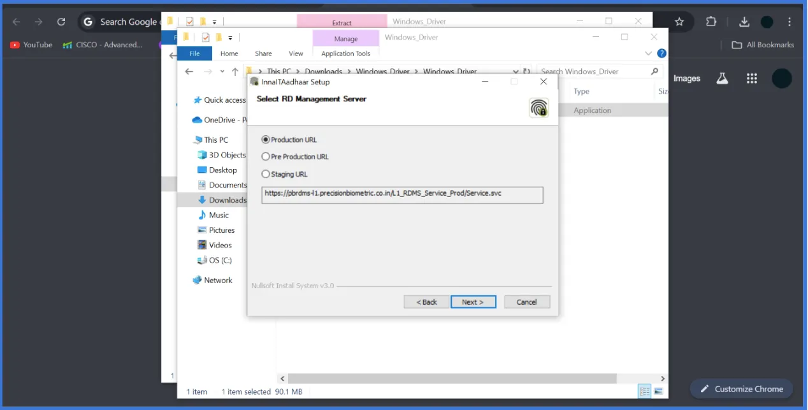Click Downloads in the address breadcrumb
808x410 pixels.
[x=323, y=71]
